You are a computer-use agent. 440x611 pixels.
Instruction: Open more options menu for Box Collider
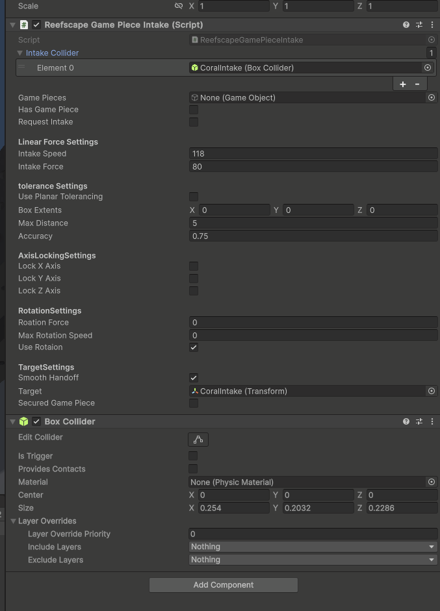pyautogui.click(x=432, y=421)
